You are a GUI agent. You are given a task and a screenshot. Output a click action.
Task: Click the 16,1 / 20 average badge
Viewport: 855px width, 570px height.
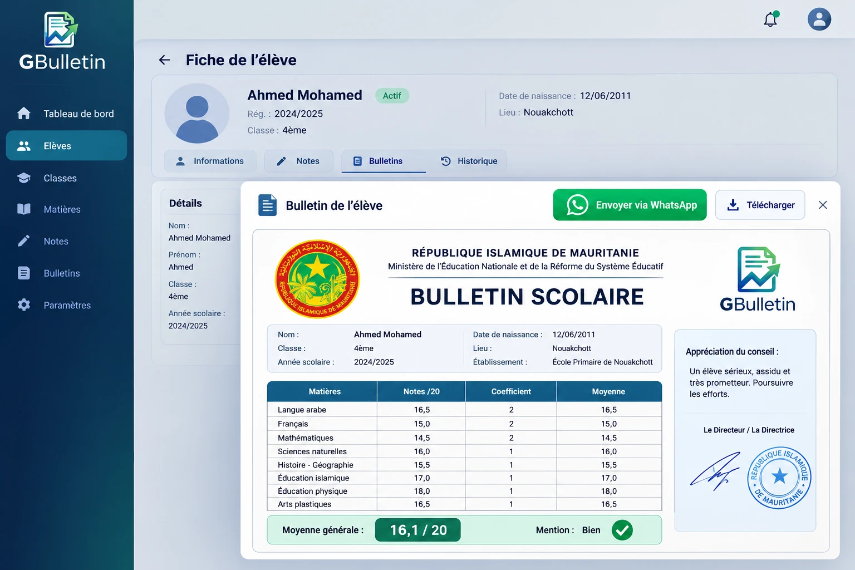tap(418, 530)
